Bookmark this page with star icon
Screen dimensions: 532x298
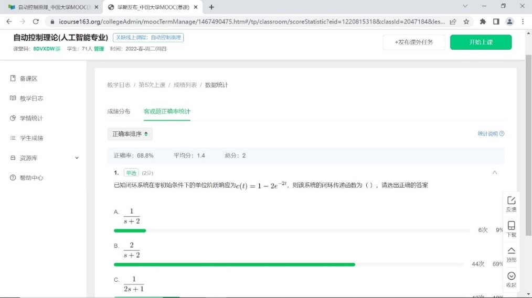click(x=466, y=21)
